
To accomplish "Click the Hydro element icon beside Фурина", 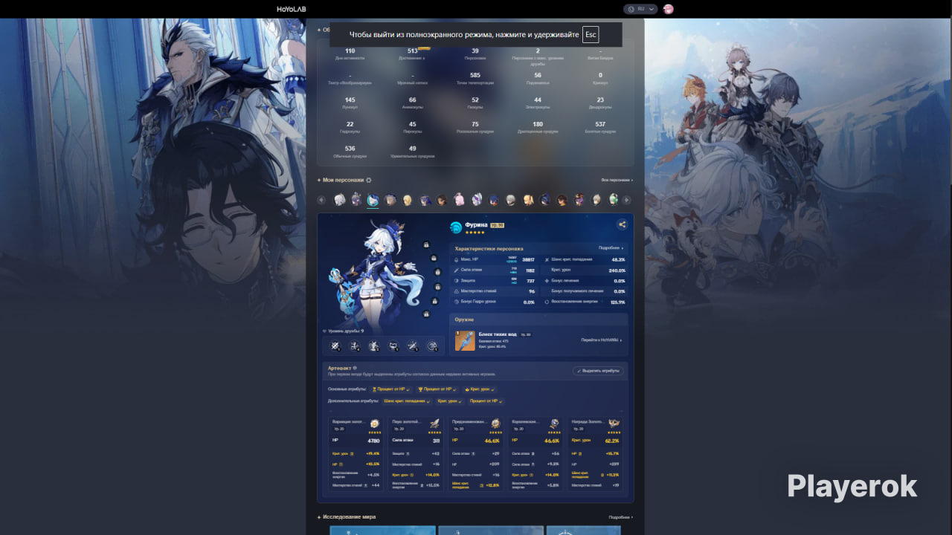I will pos(457,228).
